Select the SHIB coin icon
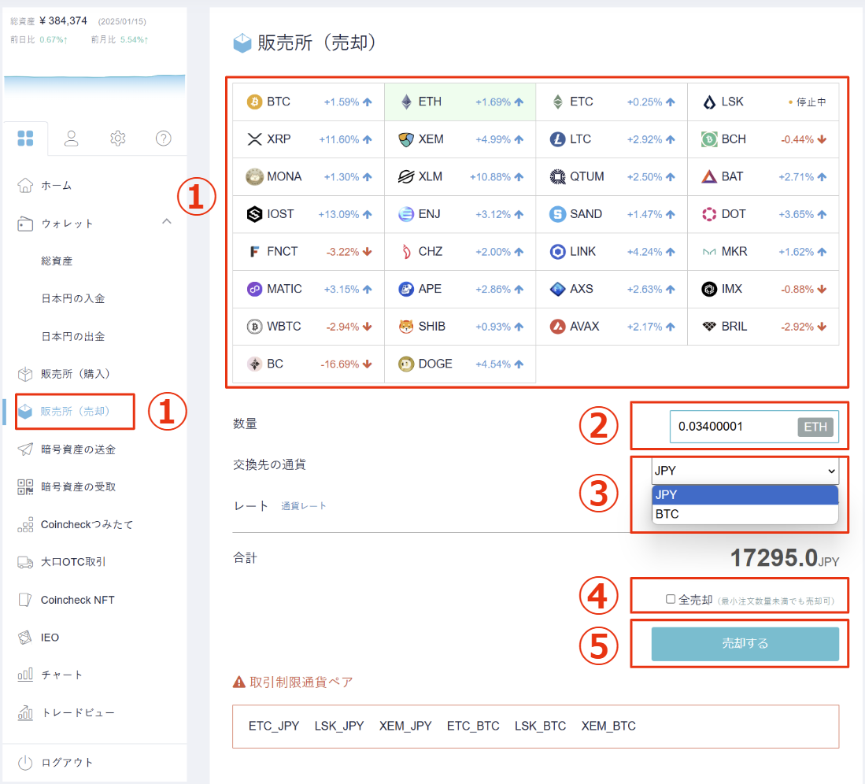 click(x=406, y=327)
